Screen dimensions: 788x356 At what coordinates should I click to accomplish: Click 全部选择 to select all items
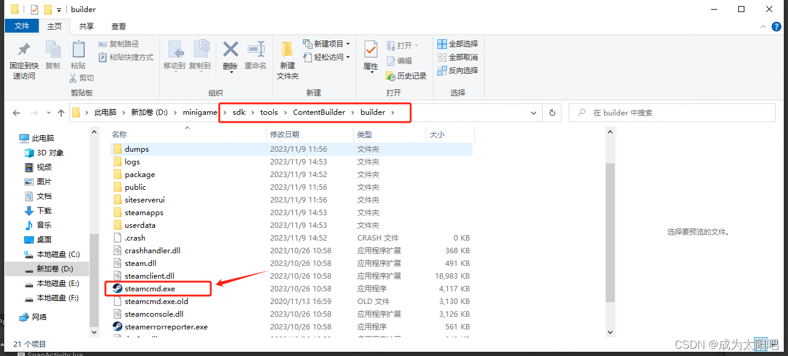tap(457, 44)
